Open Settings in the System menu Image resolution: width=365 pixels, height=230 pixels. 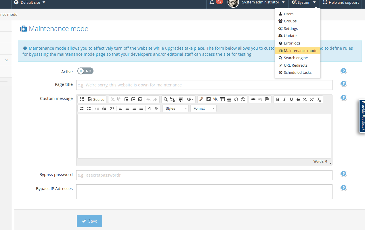(298, 28)
